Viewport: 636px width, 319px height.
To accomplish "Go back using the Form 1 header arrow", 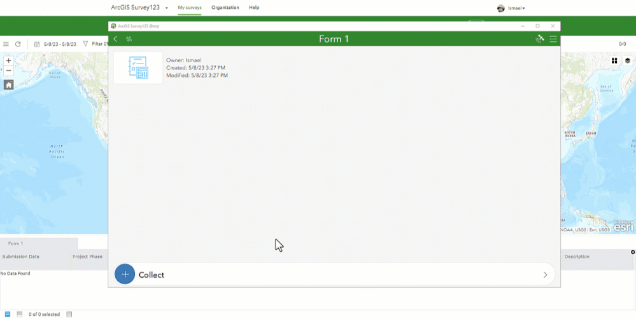I will [x=116, y=39].
